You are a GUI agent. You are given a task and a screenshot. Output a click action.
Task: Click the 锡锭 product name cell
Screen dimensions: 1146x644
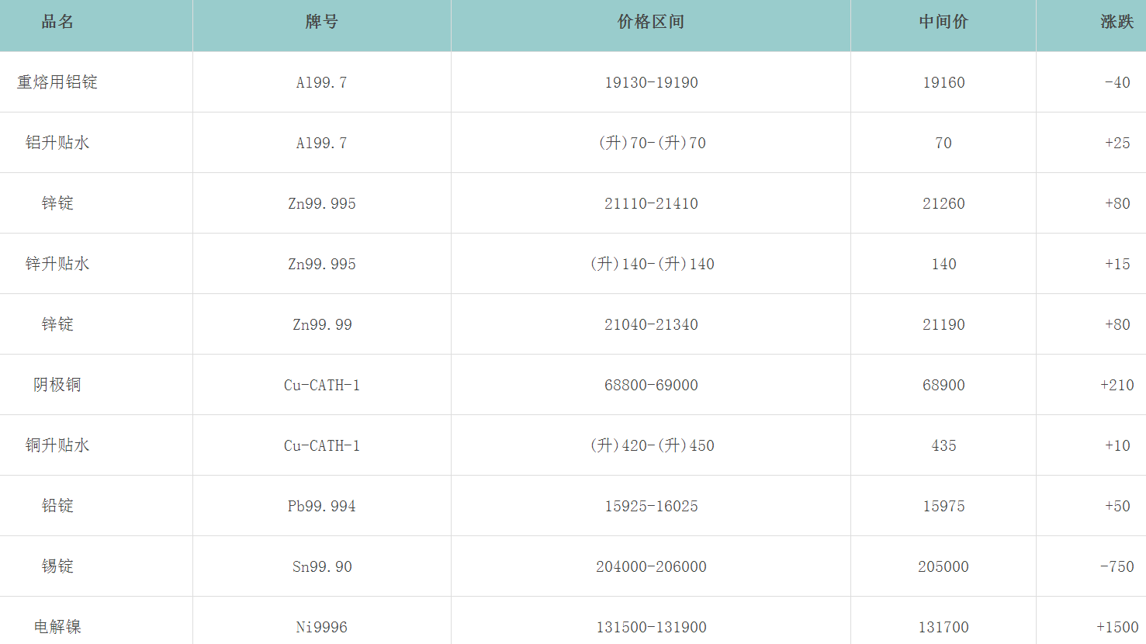coord(57,566)
